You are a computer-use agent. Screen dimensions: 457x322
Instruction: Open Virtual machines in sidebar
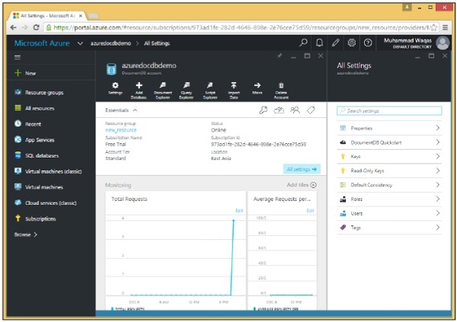point(39,187)
